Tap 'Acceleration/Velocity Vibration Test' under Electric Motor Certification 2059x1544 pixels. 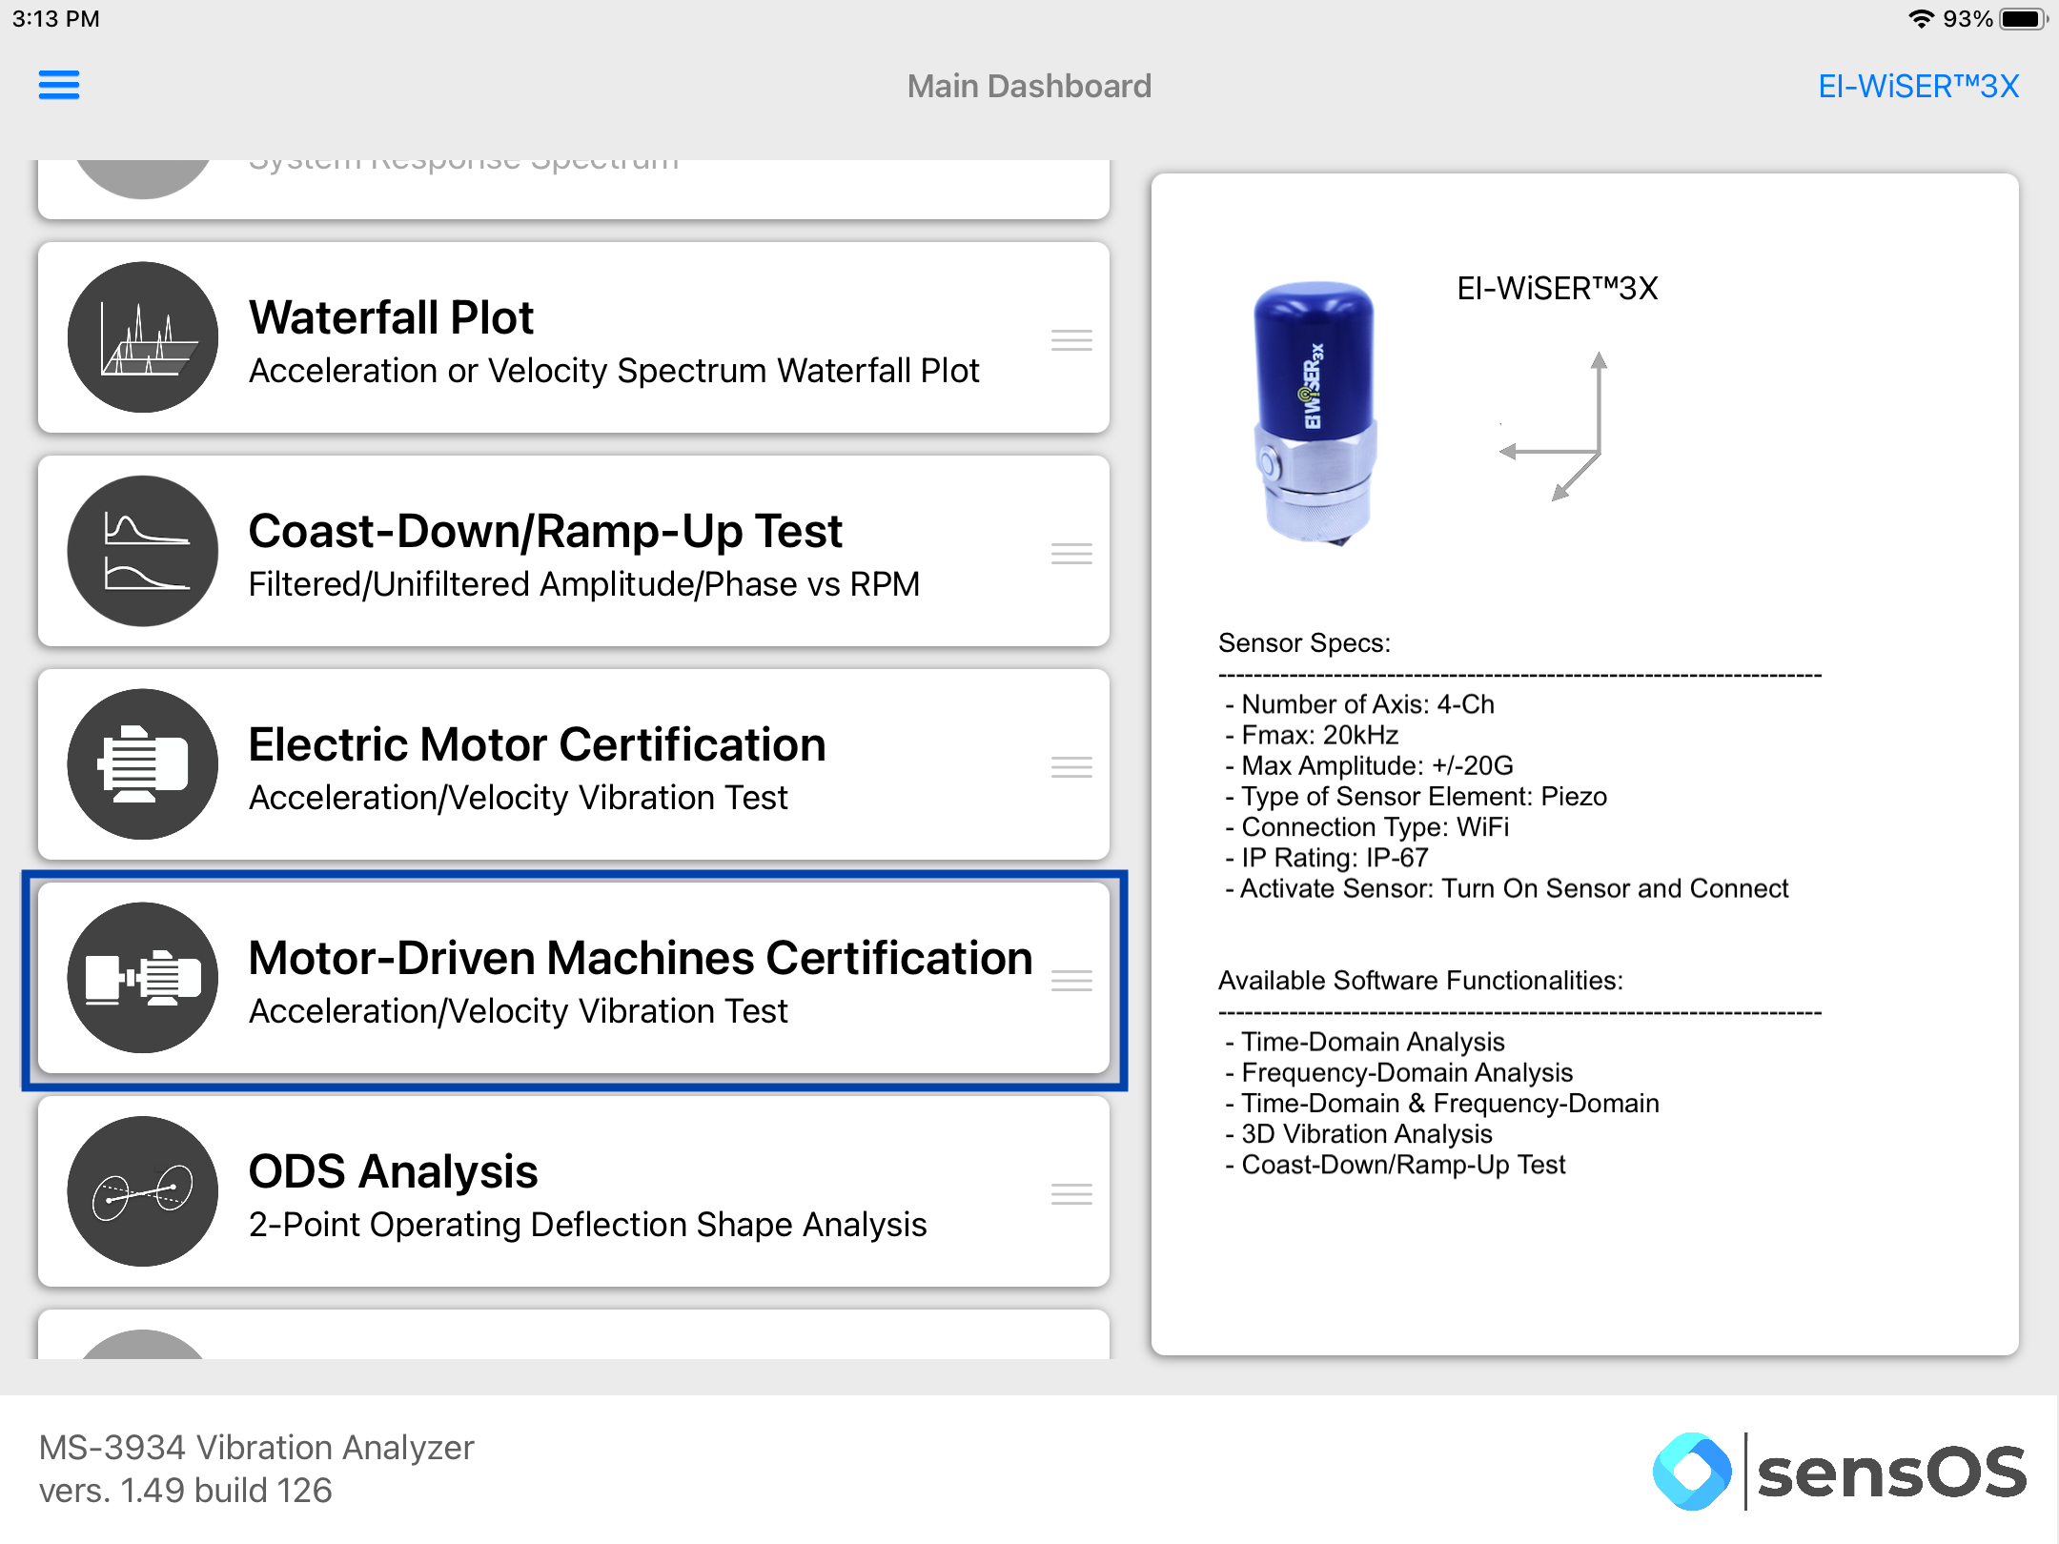tap(519, 798)
